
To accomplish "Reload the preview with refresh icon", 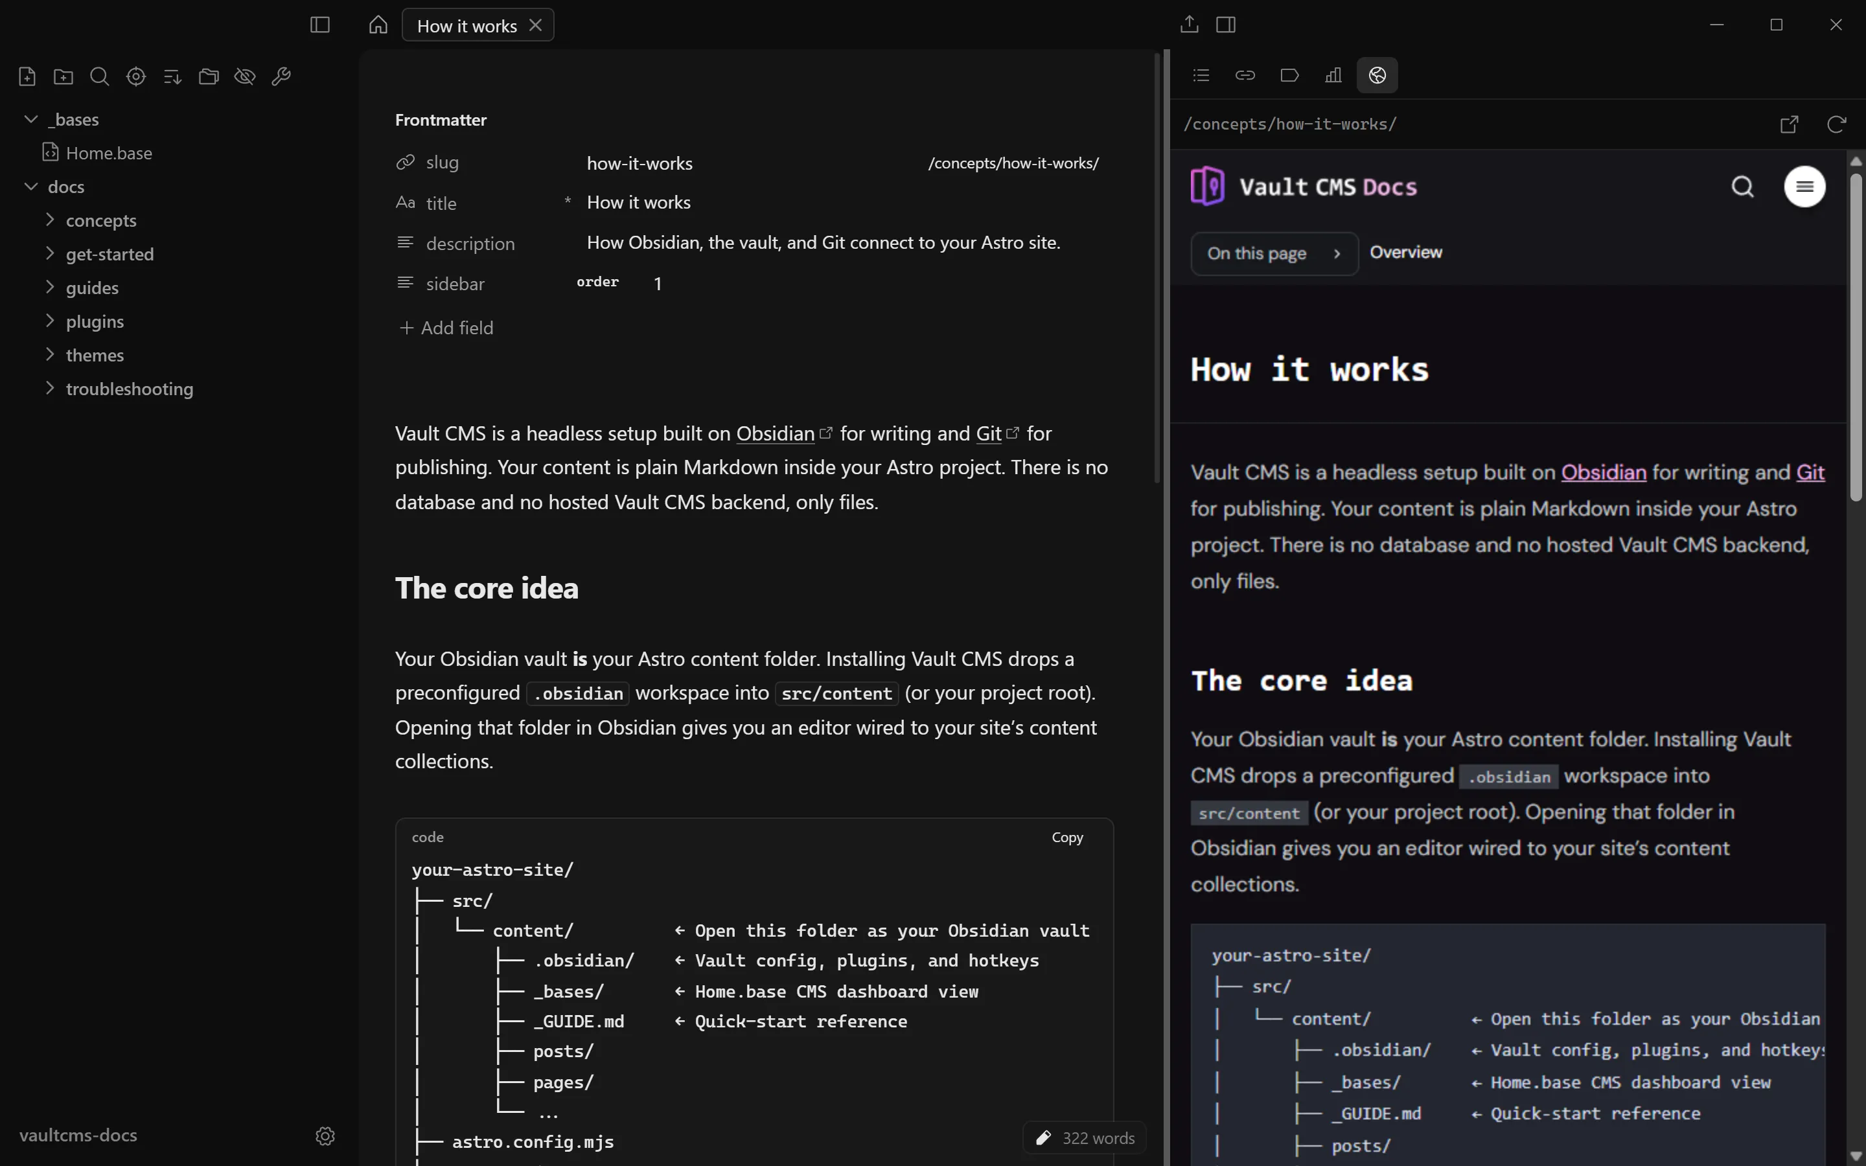I will (x=1837, y=124).
